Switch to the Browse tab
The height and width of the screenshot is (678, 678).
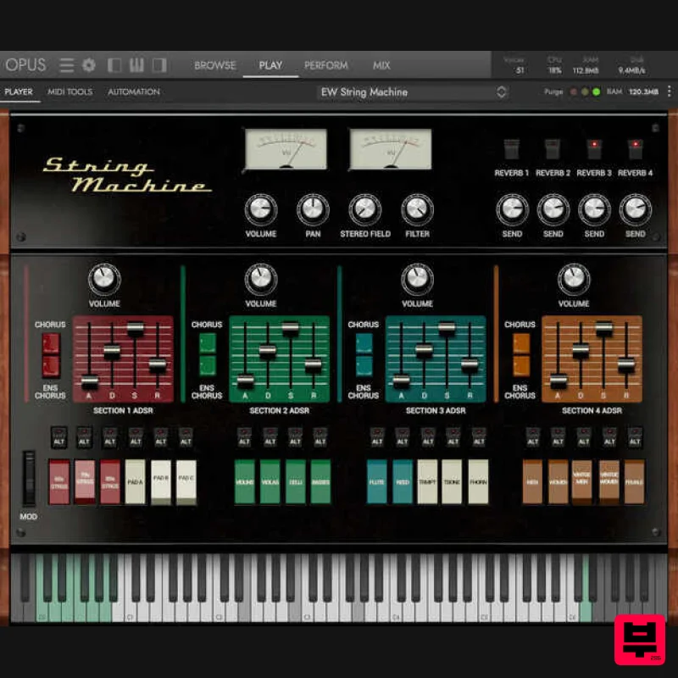pyautogui.click(x=215, y=65)
